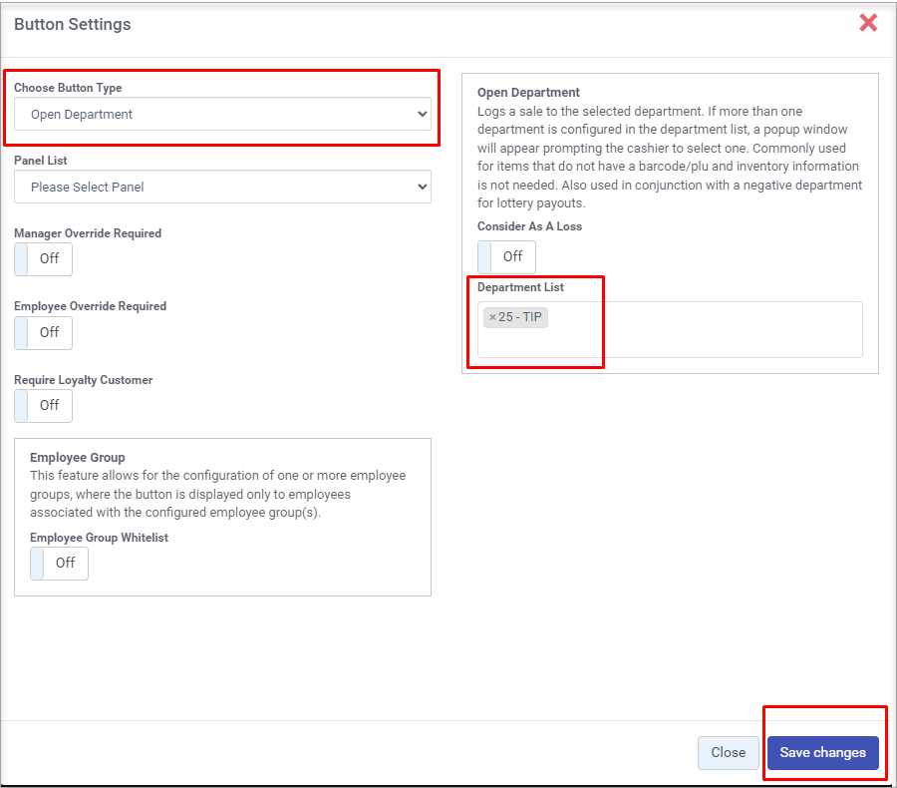Click the Employee Group section heading
This screenshot has width=897, height=788.
point(78,457)
